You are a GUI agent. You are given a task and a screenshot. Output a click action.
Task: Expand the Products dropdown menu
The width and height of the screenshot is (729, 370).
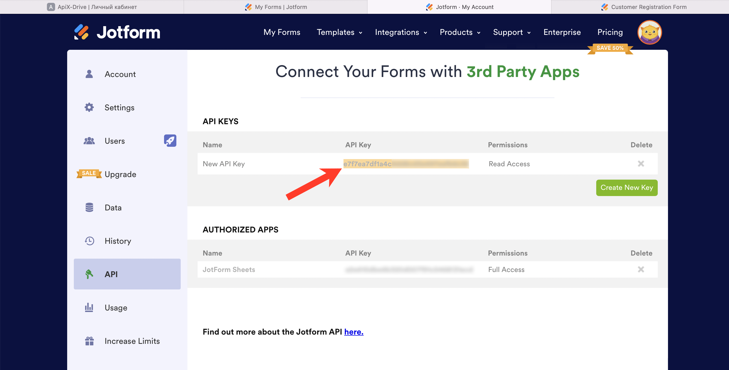coord(460,32)
